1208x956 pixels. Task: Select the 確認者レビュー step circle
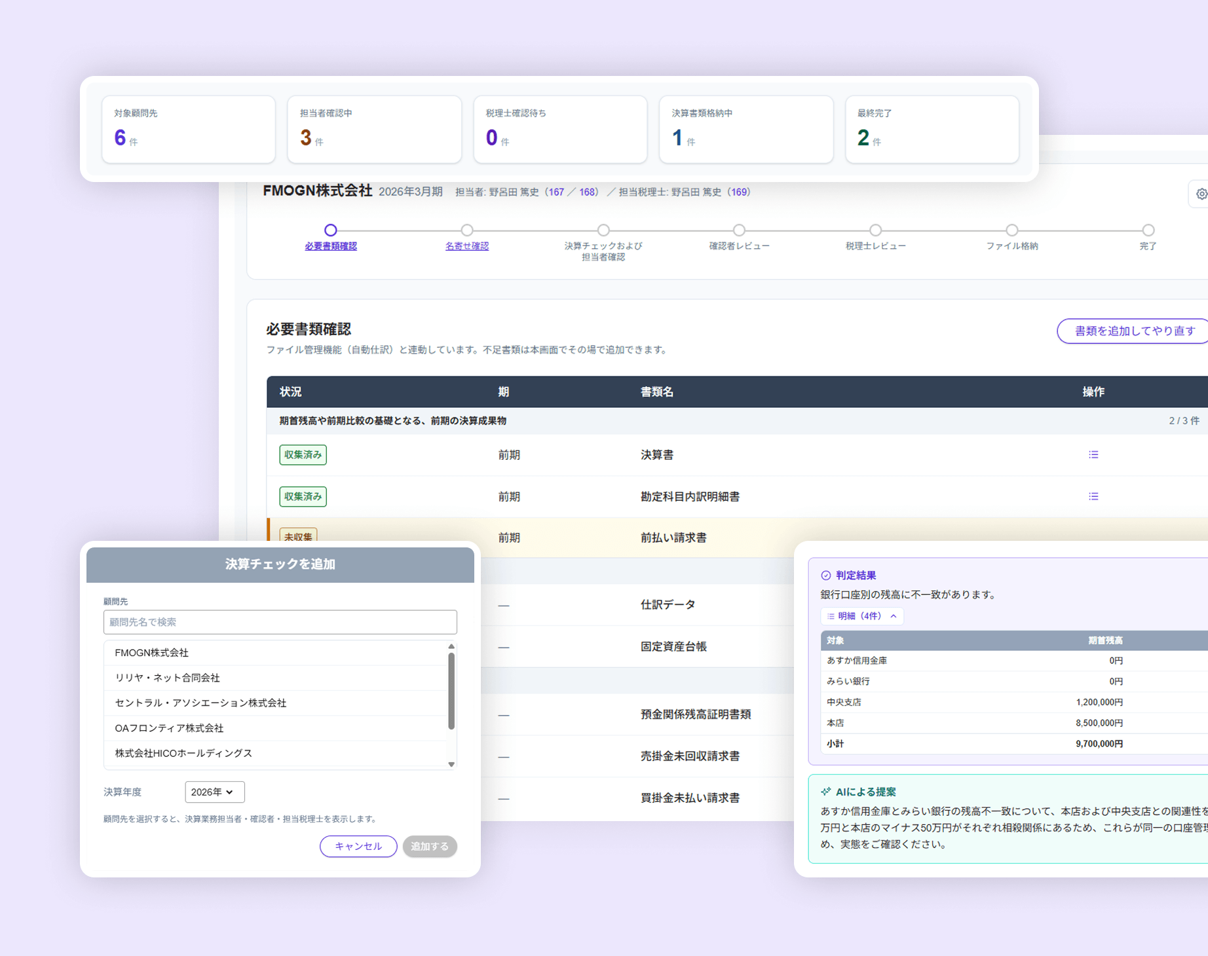[740, 230]
